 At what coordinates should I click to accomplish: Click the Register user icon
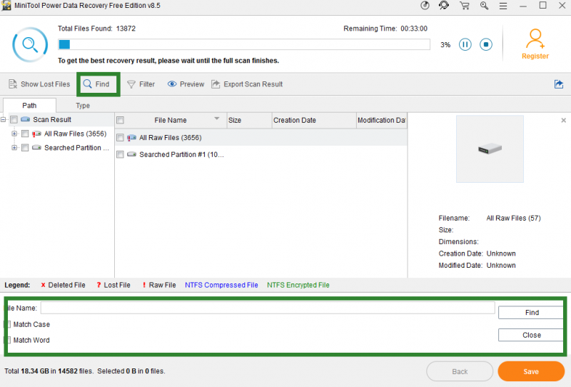click(x=535, y=39)
